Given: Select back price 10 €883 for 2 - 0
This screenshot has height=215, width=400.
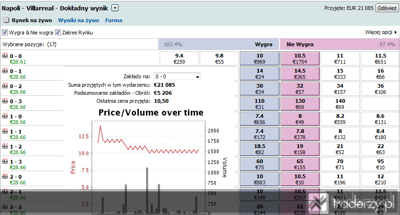Looking at the screenshot, I should [x=260, y=179].
